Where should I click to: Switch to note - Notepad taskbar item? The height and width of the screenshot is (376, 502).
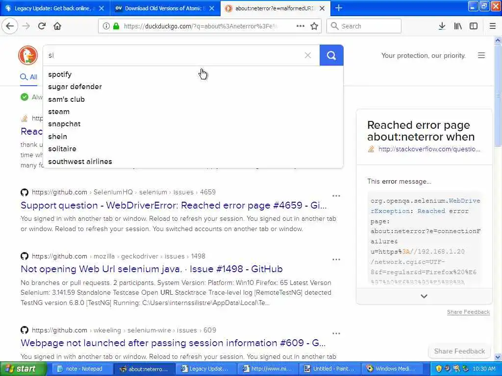coord(82,369)
